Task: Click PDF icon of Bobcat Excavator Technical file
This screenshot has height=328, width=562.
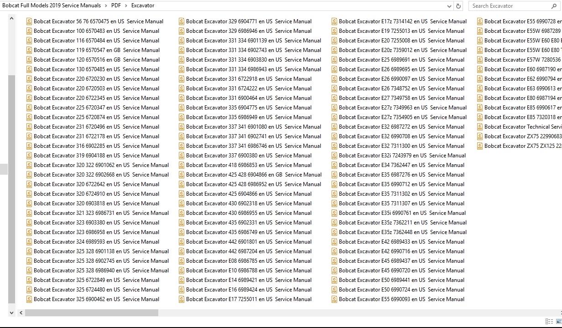Action: click(480, 127)
